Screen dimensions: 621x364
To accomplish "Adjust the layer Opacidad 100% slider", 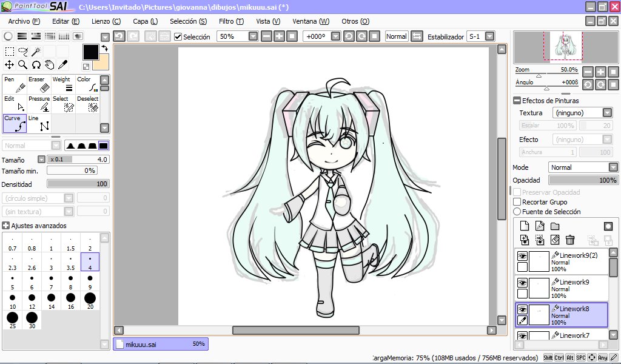I will pos(583,180).
